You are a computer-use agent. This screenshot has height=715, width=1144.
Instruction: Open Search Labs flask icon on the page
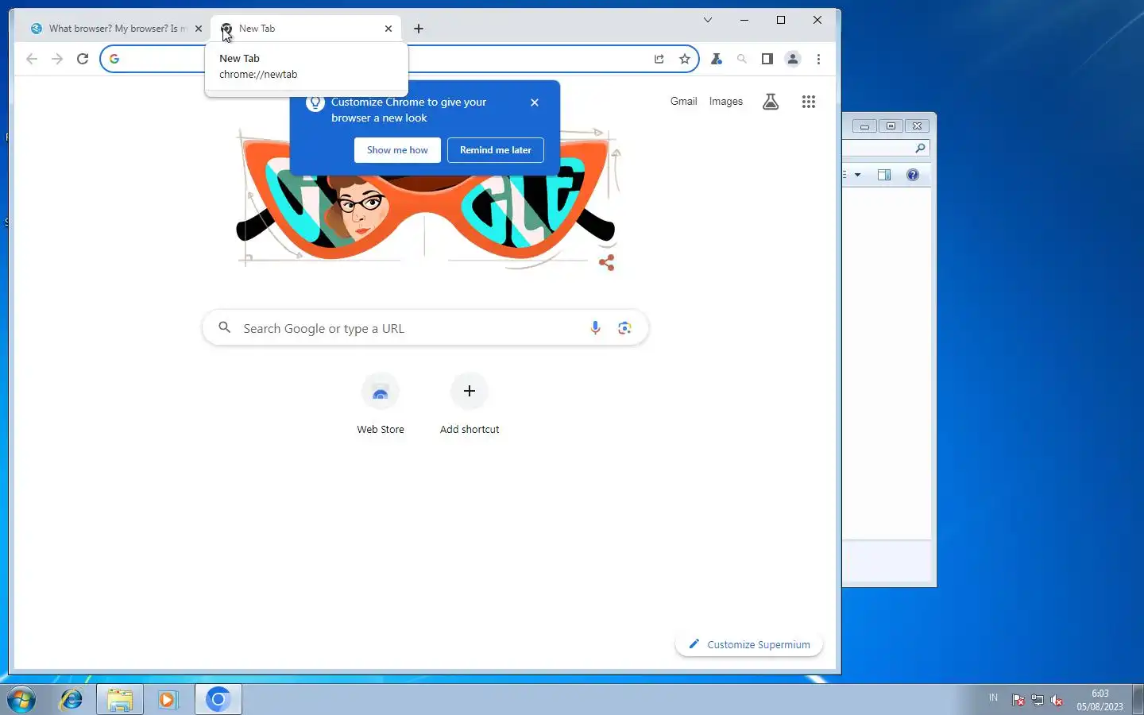(x=771, y=102)
